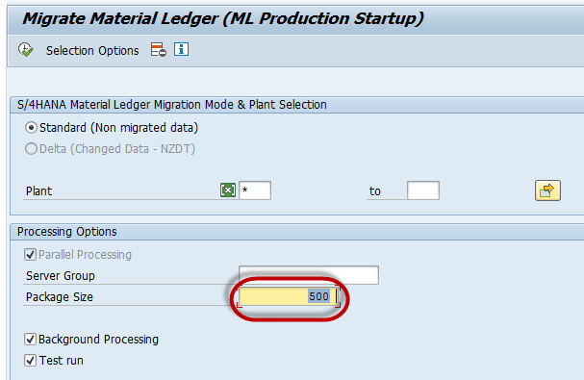584x380 pixels.
Task: Click the Plant from-value input field
Action: (x=255, y=190)
